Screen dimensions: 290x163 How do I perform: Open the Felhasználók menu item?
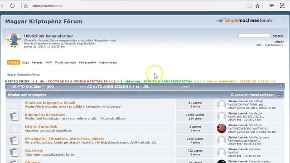click(87, 62)
